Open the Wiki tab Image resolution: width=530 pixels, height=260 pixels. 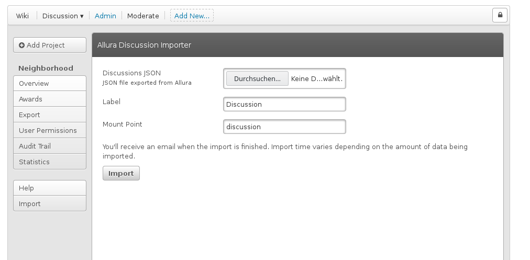click(x=23, y=16)
